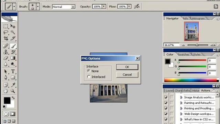Screen dimensions: 220x124
Task: Select the Pen tool
Action: (x=6, y=77)
